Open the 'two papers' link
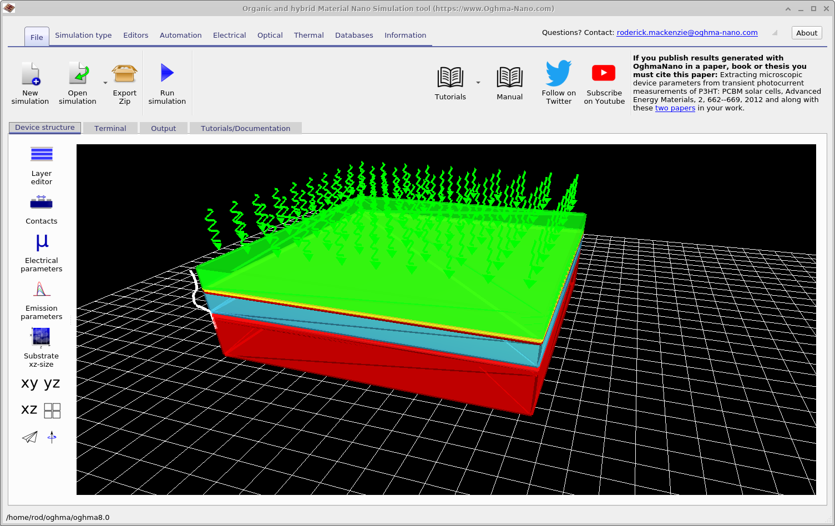Viewport: 835px width, 526px height. pos(675,108)
